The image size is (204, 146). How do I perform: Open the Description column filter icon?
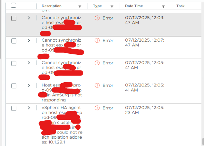click(x=80, y=7)
